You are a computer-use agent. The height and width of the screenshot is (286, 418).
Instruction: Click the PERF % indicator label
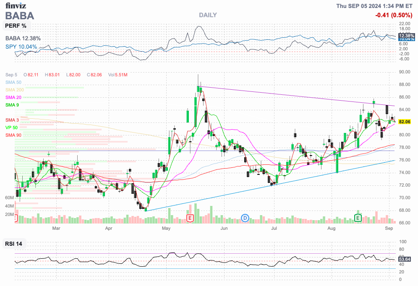pyautogui.click(x=16, y=26)
